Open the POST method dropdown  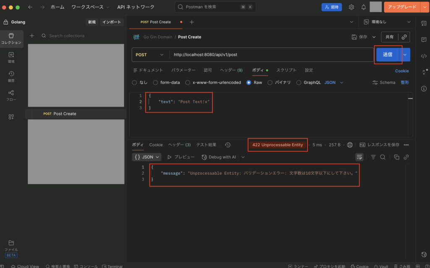coord(150,55)
